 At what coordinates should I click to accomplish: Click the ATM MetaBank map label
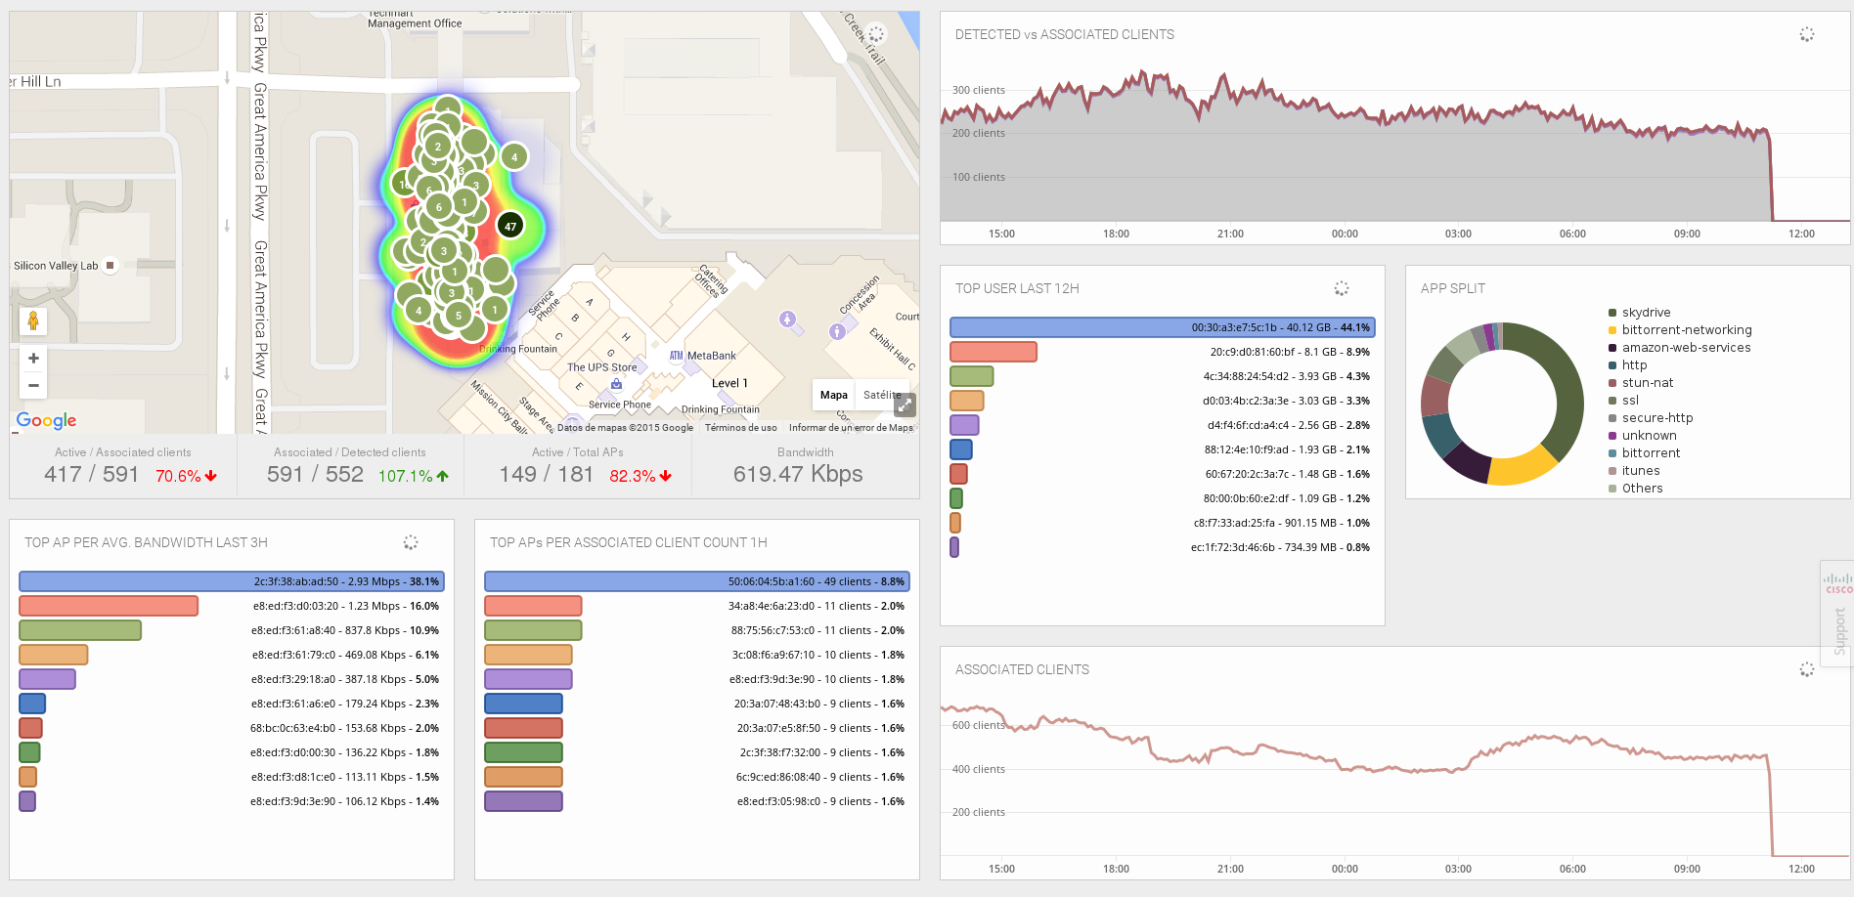tap(703, 356)
